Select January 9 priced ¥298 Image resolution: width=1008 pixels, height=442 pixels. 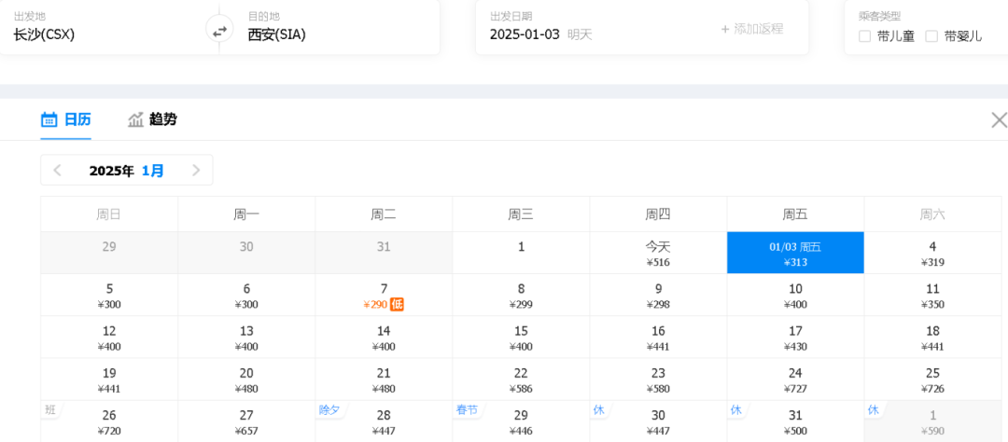[658, 296]
